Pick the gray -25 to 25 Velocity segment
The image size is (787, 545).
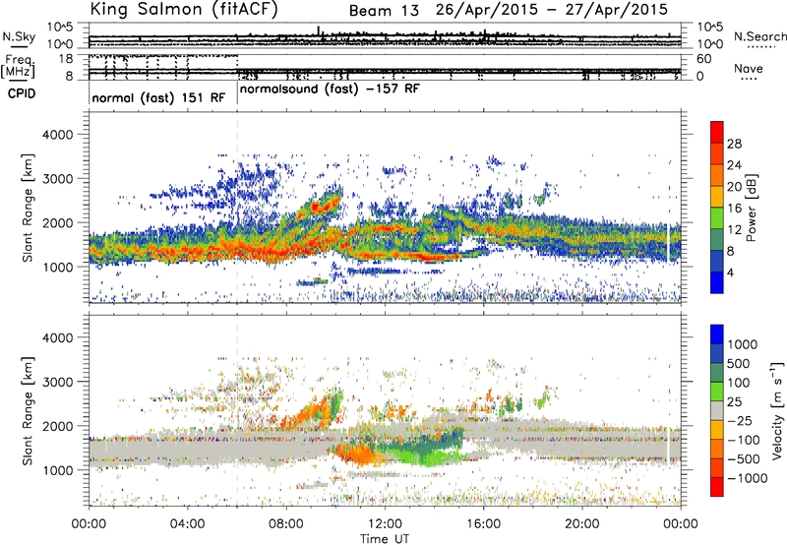pyautogui.click(x=717, y=411)
